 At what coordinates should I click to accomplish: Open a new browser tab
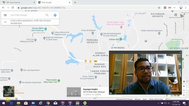coord(75,2)
